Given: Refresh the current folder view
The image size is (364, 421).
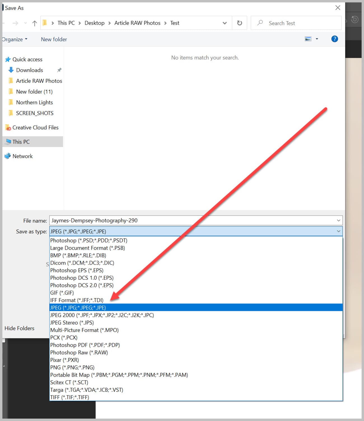Looking at the screenshot, I should coord(239,23).
